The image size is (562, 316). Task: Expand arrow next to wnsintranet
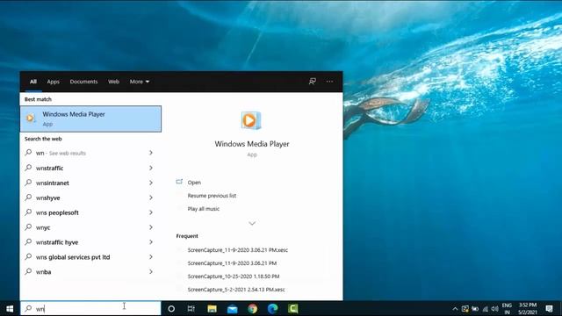[x=151, y=183]
